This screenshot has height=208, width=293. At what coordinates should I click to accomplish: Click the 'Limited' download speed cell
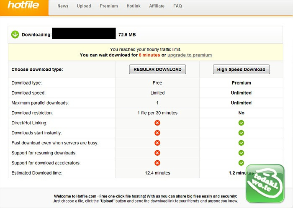(x=157, y=93)
